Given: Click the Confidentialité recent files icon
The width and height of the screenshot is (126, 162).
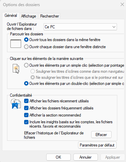Looking at the screenshot, I should [x=16, y=104].
